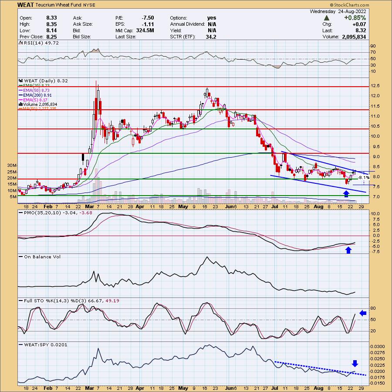
Task: Click the date Wednesday 24-Aug-2022
Action: tap(338, 11)
